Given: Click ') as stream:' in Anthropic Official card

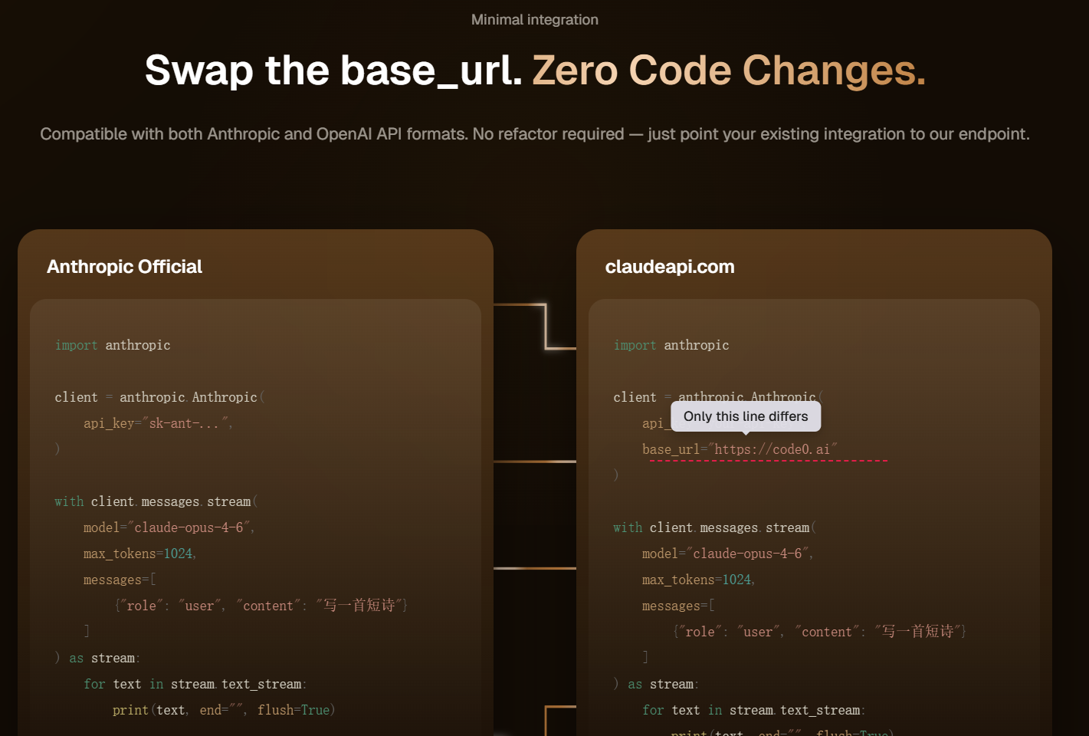Looking at the screenshot, I should click(x=97, y=658).
